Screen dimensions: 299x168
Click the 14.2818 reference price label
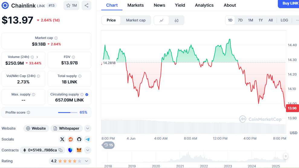point(109,63)
